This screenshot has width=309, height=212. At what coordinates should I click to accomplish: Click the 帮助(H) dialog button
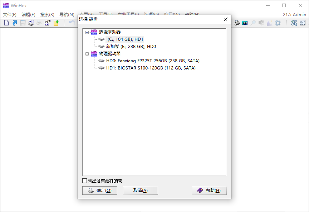click(209, 191)
